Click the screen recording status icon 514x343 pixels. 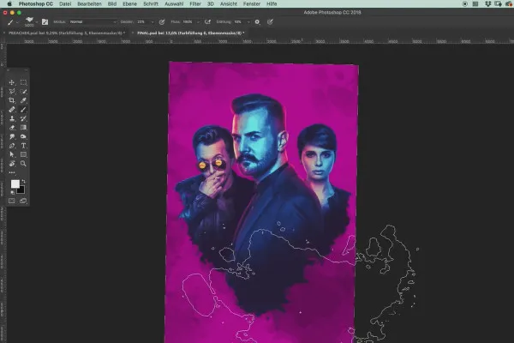pos(465,4)
